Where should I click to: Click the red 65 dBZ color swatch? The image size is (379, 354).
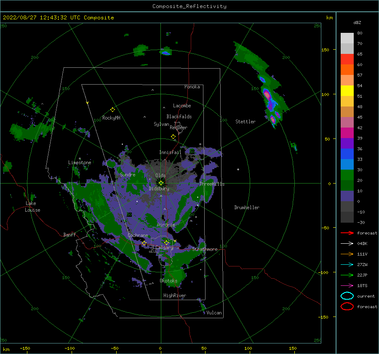tap(347, 59)
